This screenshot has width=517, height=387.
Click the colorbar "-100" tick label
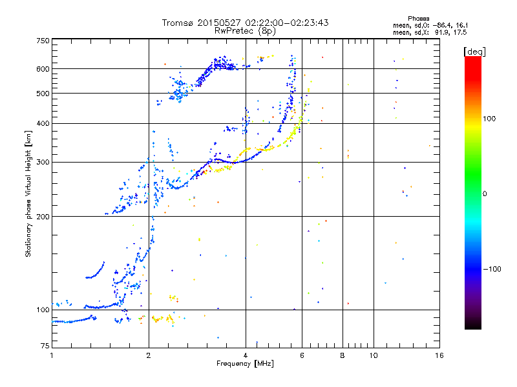click(x=492, y=269)
